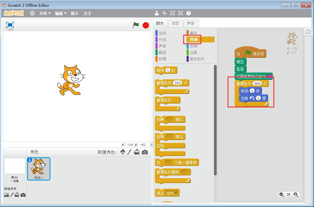Zoom out the scripts area
Viewport: 314px width, 207px height.
point(281,194)
